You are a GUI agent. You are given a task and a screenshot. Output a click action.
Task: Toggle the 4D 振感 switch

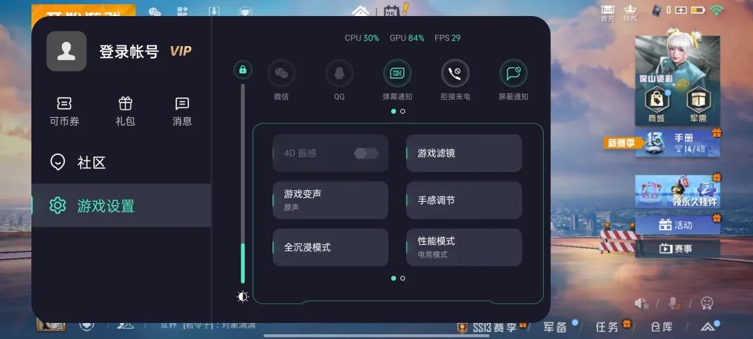tap(367, 153)
